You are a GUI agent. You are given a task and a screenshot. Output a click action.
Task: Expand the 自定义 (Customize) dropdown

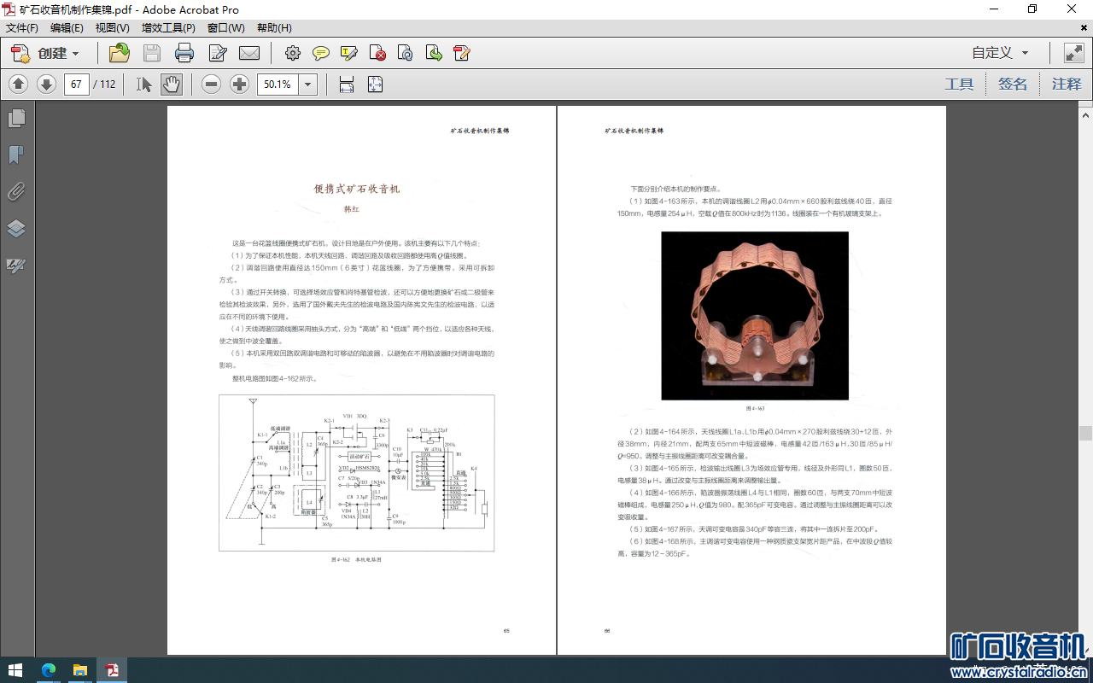(x=1000, y=53)
